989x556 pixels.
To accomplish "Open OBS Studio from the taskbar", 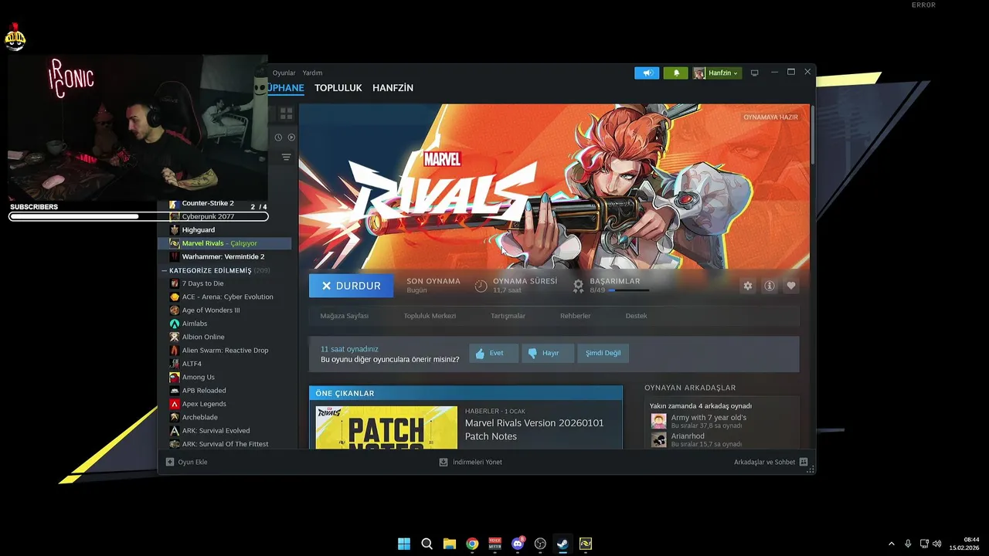I will pyautogui.click(x=540, y=544).
